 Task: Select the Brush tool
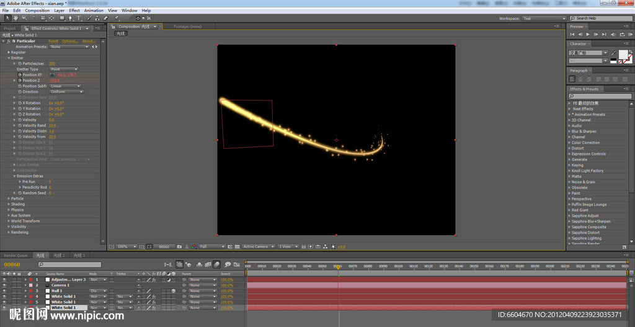click(x=88, y=18)
